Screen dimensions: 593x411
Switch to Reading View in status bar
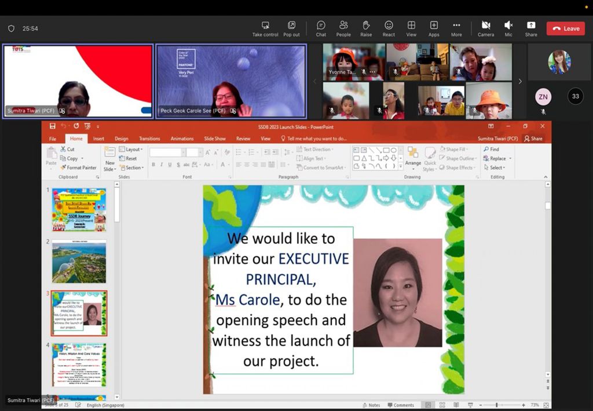pos(456,405)
